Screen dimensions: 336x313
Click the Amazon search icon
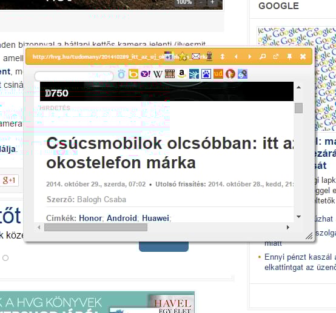point(182,74)
